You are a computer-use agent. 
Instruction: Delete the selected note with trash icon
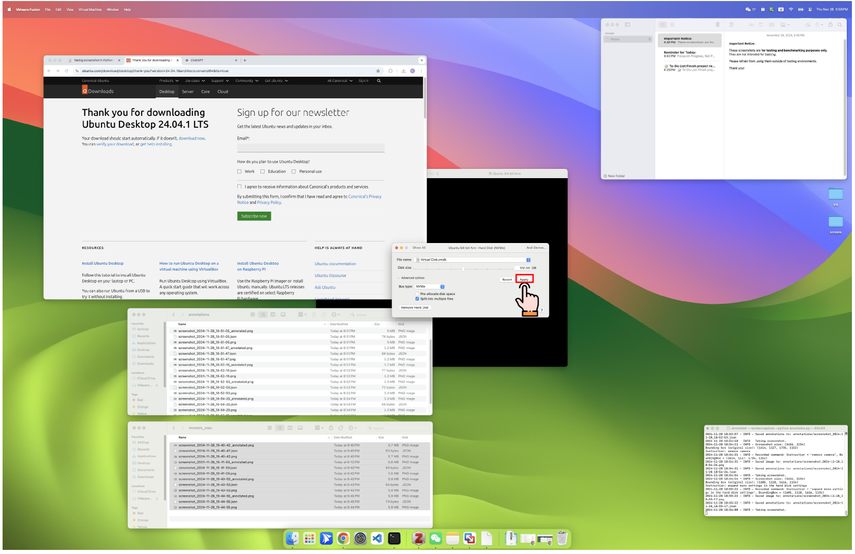coord(718,25)
